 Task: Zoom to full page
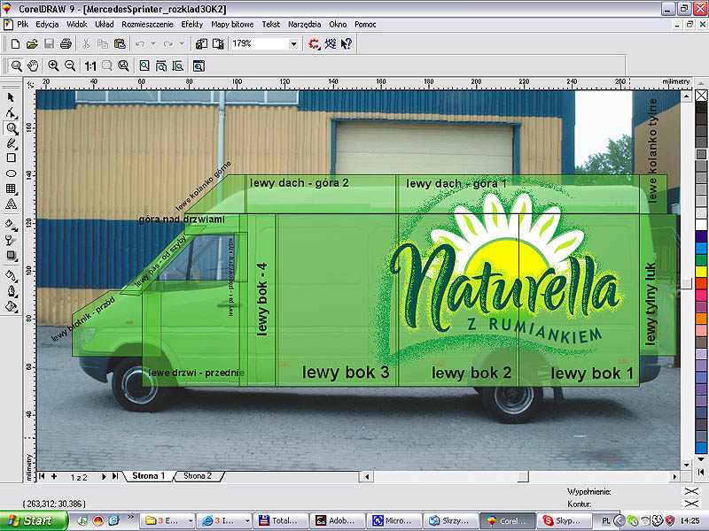coord(144,65)
